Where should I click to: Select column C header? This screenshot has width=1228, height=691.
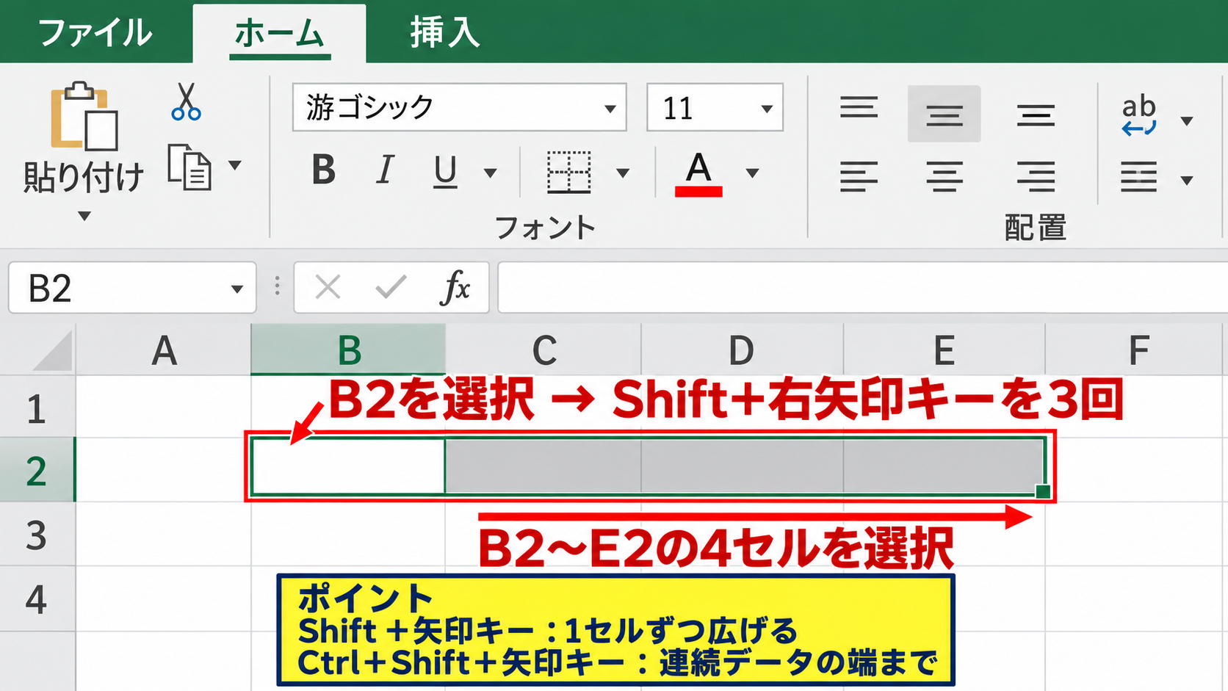[543, 350]
